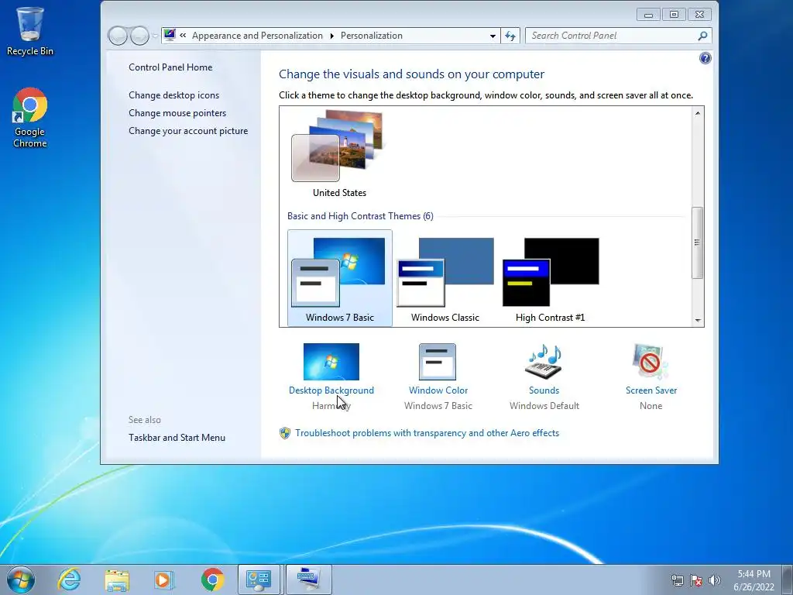This screenshot has height=595, width=793.
Task: Click the Screen Saver text link
Action: pos(651,390)
